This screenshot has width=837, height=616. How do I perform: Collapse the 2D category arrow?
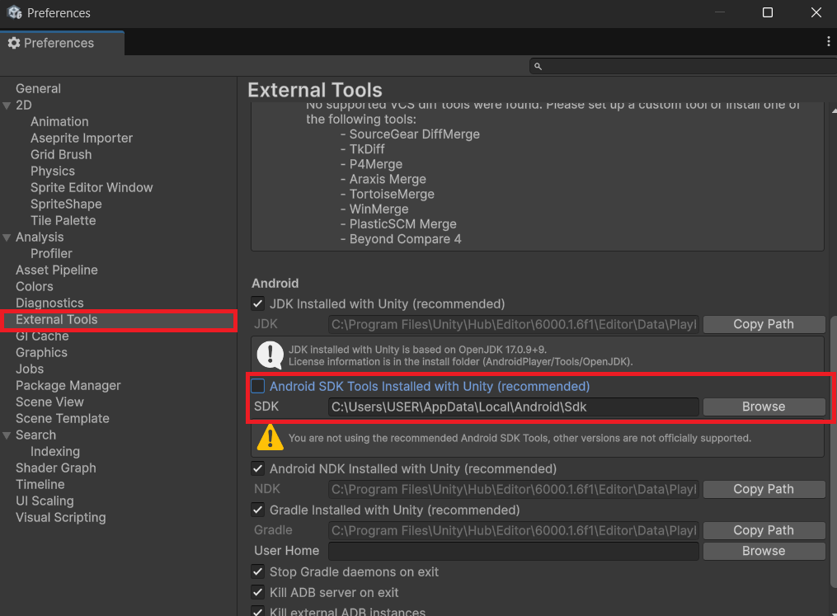pyautogui.click(x=7, y=106)
